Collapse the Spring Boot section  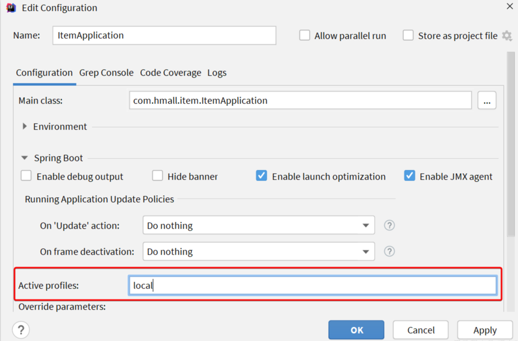(25, 158)
